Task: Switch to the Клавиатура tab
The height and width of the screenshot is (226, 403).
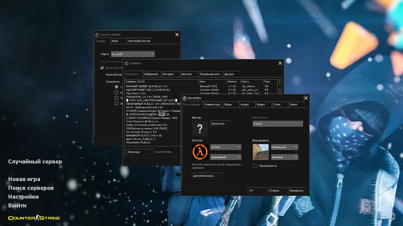Action: tap(212, 105)
